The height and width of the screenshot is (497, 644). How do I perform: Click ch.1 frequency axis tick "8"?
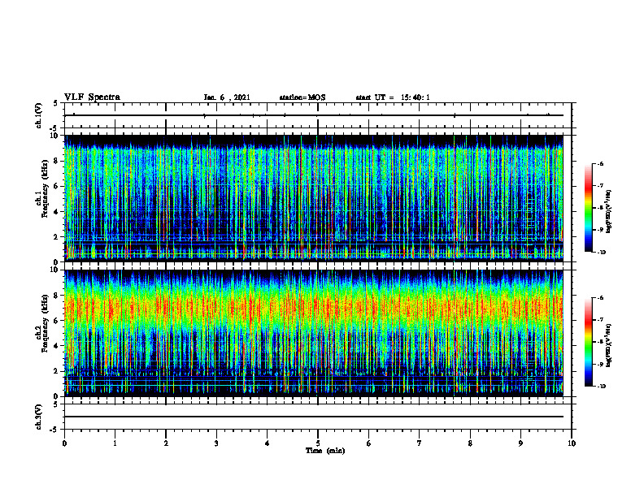pos(56,161)
